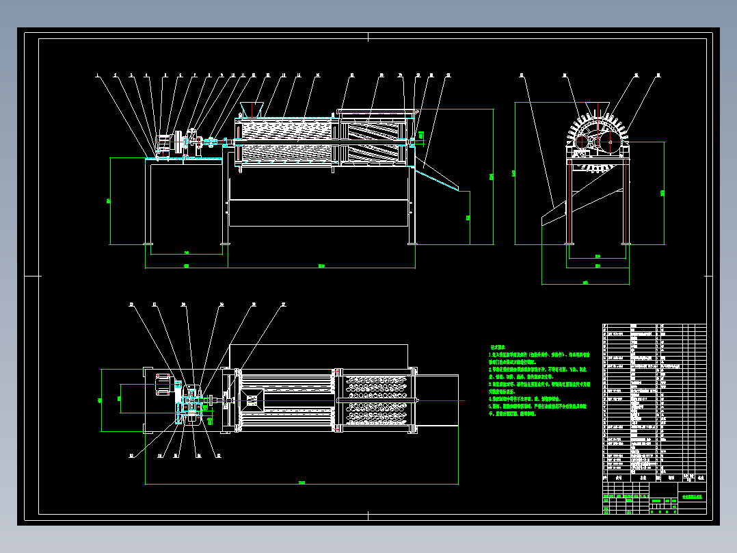The width and height of the screenshot is (737, 553).
Task: Select the collection tray beneath the front-view drum
Action: pos(318,213)
